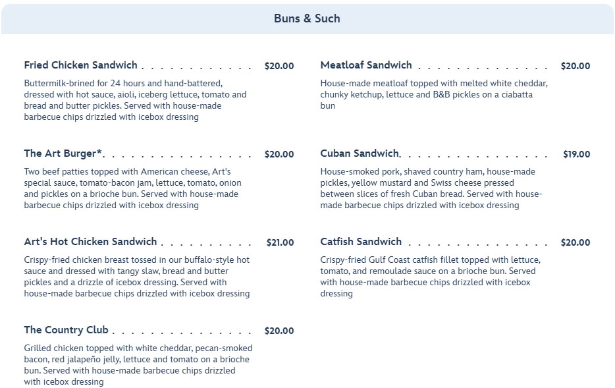Image resolution: width=615 pixels, height=388 pixels.
Task: Click the $21.00 price for Hot Chicken
Action: [280, 242]
